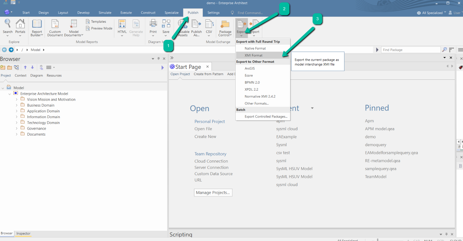The image size is (463, 241).
Task: Enable Preview Mode in Model Reports
Action: pyautogui.click(x=99, y=28)
